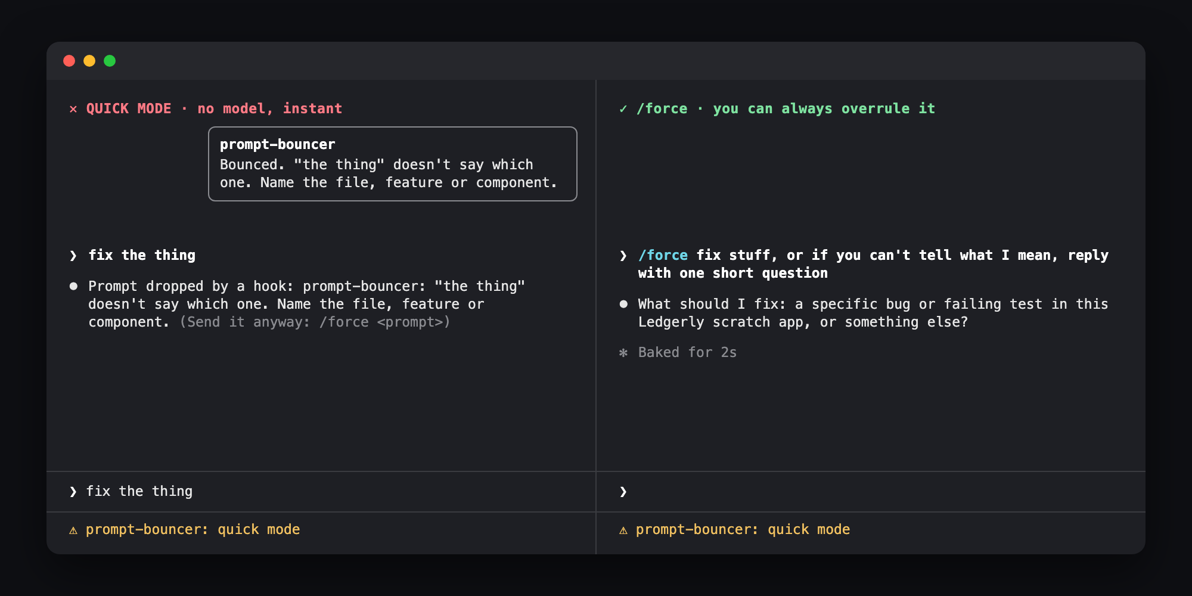
Task: Click the green checkmark before /force heading
Action: pos(623,108)
